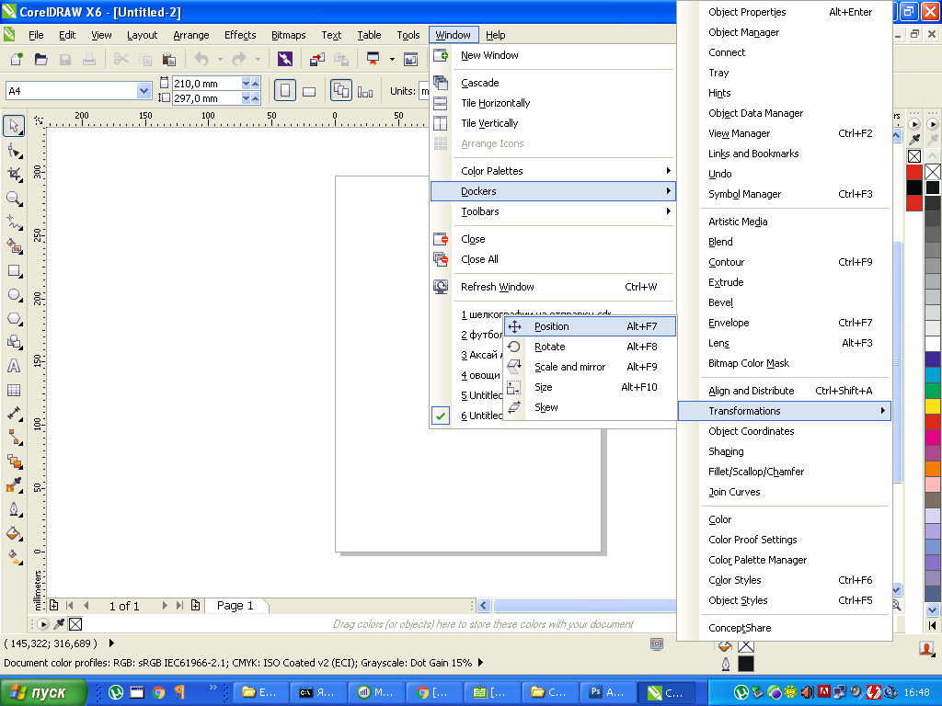This screenshot has width=942, height=706.
Task: Select the 6 Untitled checked document
Action: coord(482,416)
